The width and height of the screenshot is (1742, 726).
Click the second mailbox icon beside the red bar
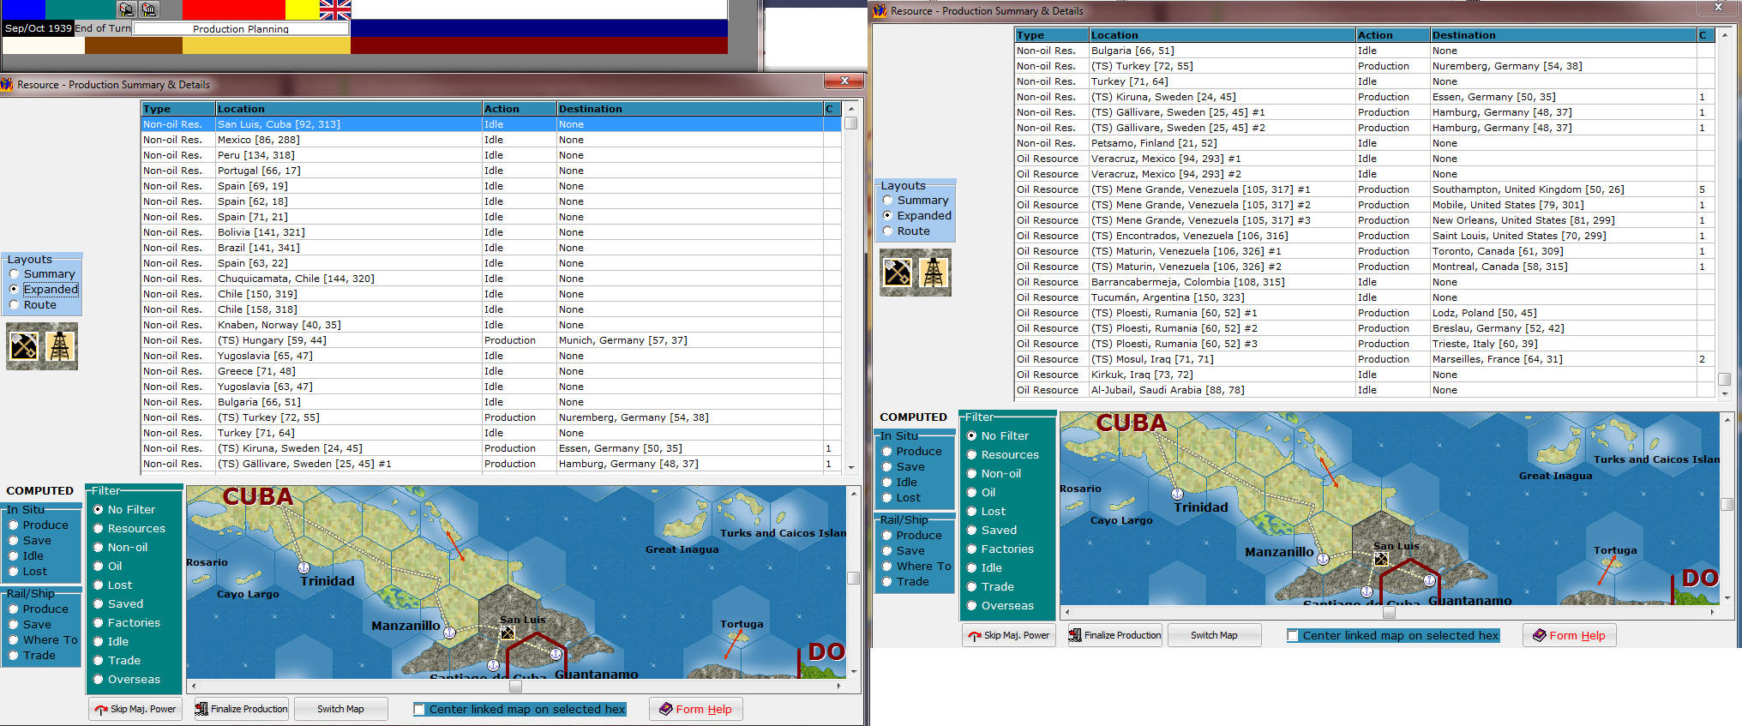click(x=149, y=9)
